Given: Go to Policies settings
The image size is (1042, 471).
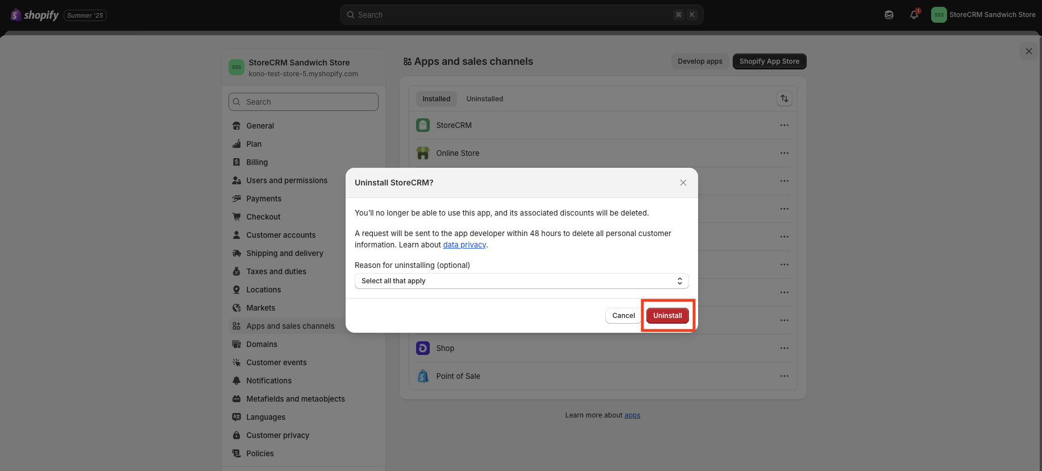Looking at the screenshot, I should coord(304,453).
